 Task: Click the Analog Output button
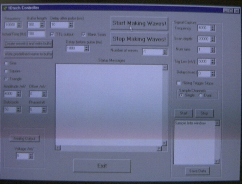pyautogui.click(x=25, y=139)
